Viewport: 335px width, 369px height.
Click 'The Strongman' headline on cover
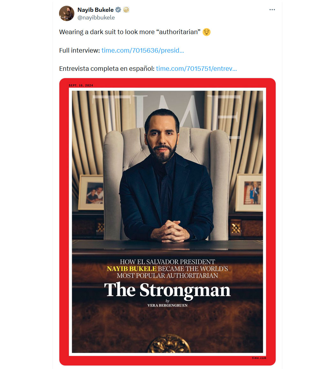167,290
